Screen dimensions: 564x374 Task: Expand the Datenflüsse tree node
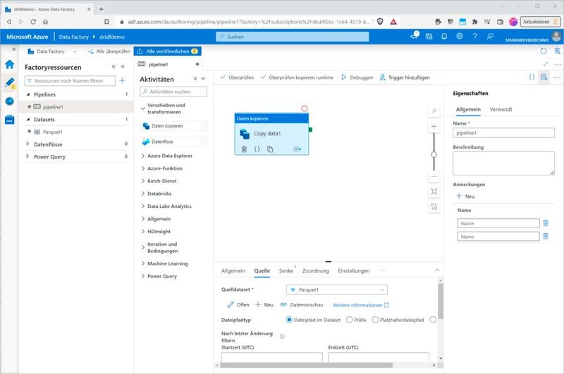click(28, 144)
